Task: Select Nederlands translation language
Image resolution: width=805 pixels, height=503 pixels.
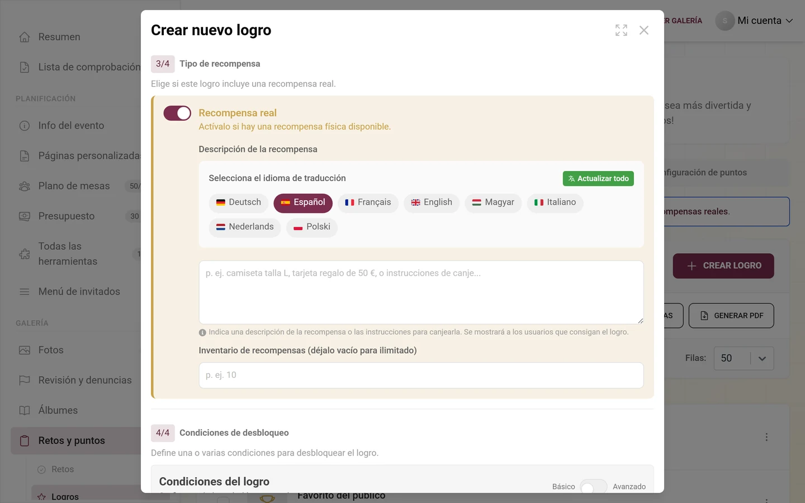Action: click(245, 227)
